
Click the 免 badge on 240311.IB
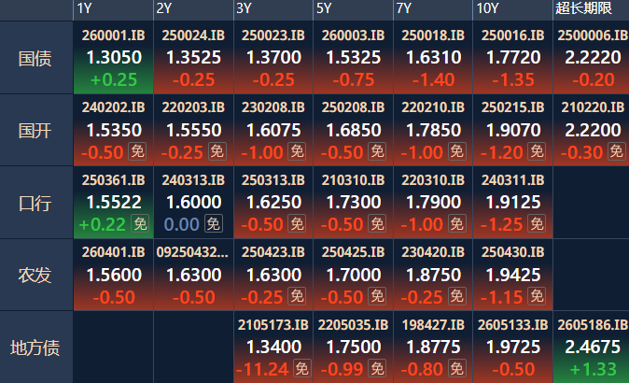(537, 223)
